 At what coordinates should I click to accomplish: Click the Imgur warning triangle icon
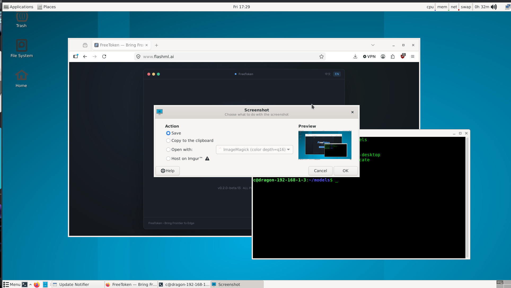[x=207, y=159]
